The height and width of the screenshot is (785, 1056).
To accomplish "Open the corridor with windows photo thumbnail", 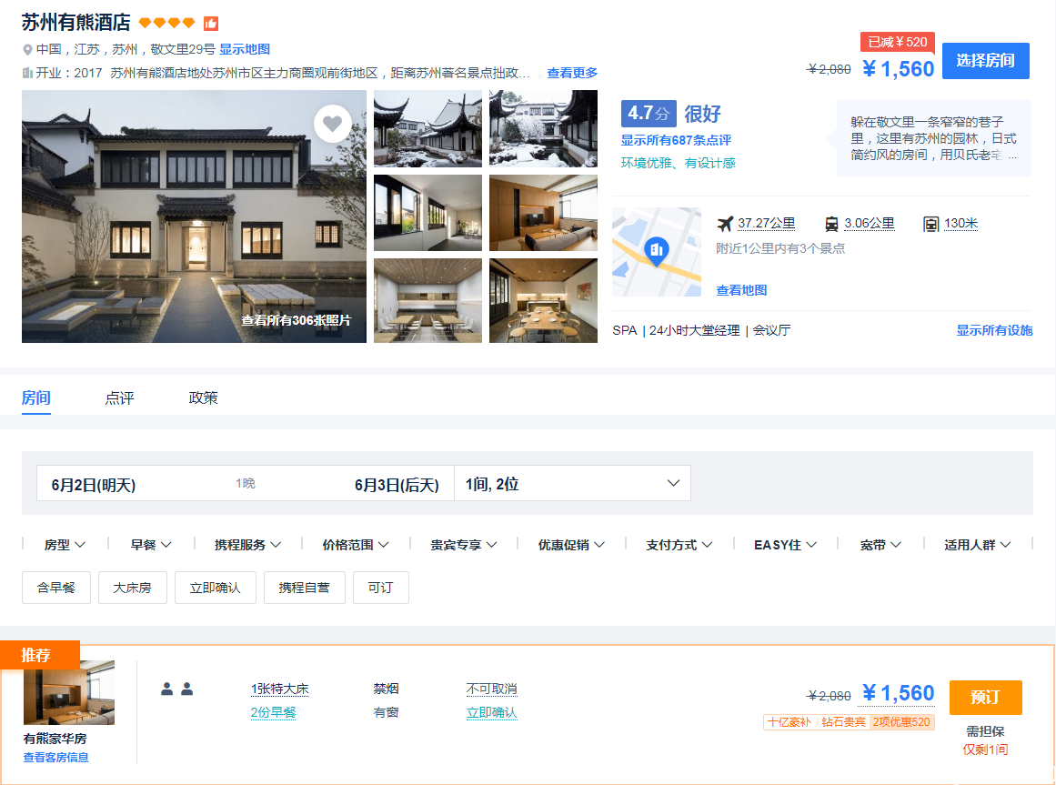I will tap(427, 213).
